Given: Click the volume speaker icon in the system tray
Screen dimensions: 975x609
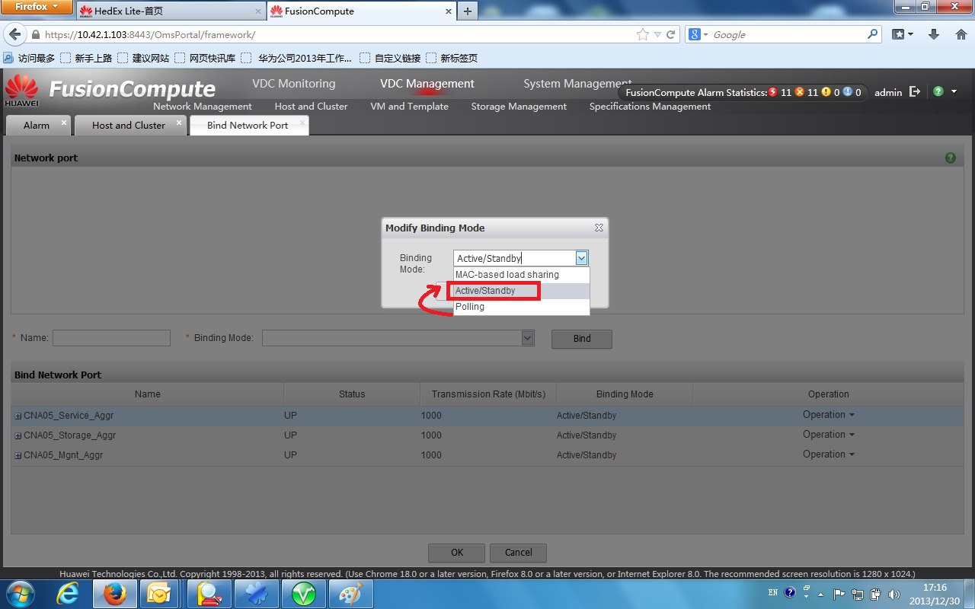Looking at the screenshot, I should (893, 593).
